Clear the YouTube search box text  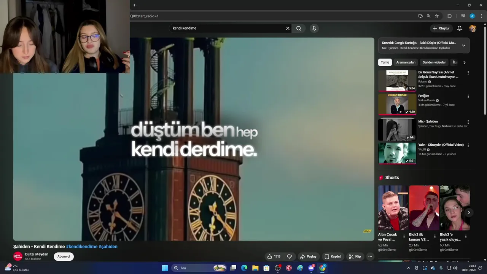[x=288, y=28]
